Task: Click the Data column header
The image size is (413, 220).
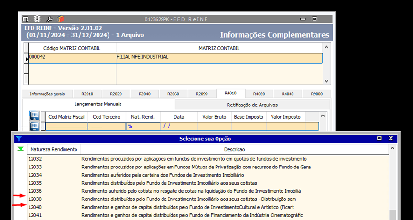Action: tap(179, 117)
